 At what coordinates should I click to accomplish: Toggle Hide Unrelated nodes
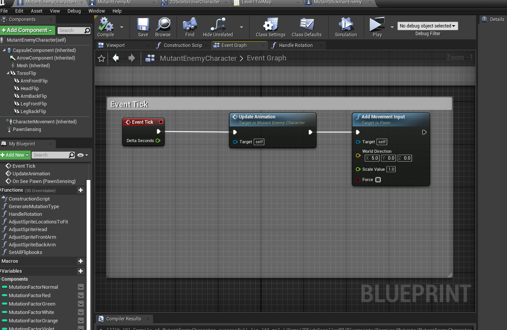click(x=218, y=27)
